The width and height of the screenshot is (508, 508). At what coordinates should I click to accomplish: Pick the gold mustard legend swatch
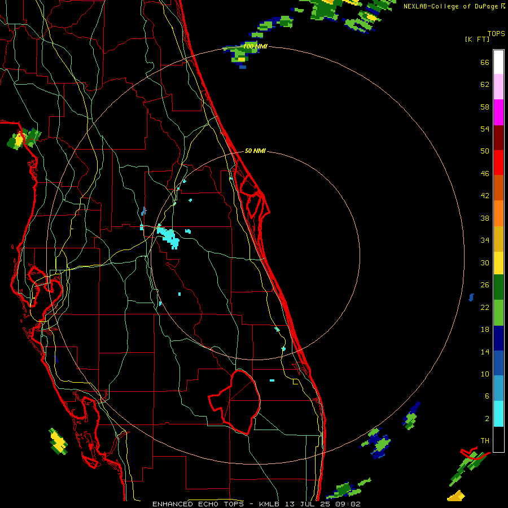pos(498,239)
